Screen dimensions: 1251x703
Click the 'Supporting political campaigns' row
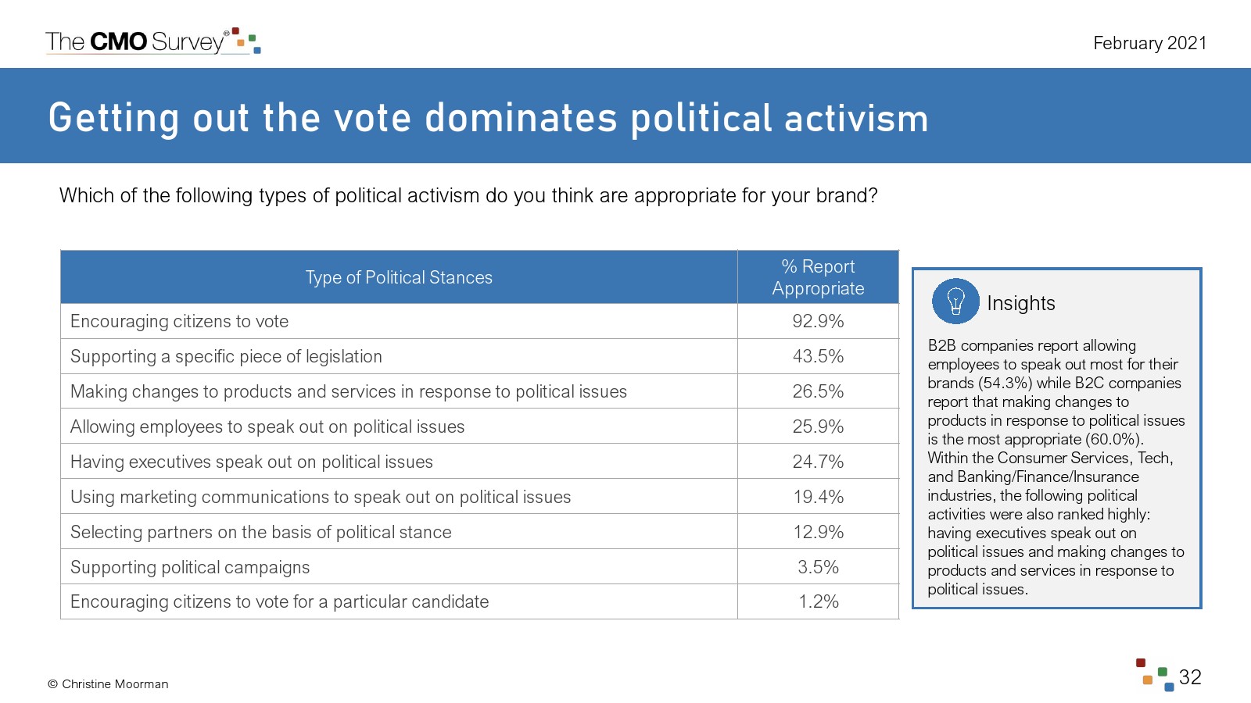190,567
